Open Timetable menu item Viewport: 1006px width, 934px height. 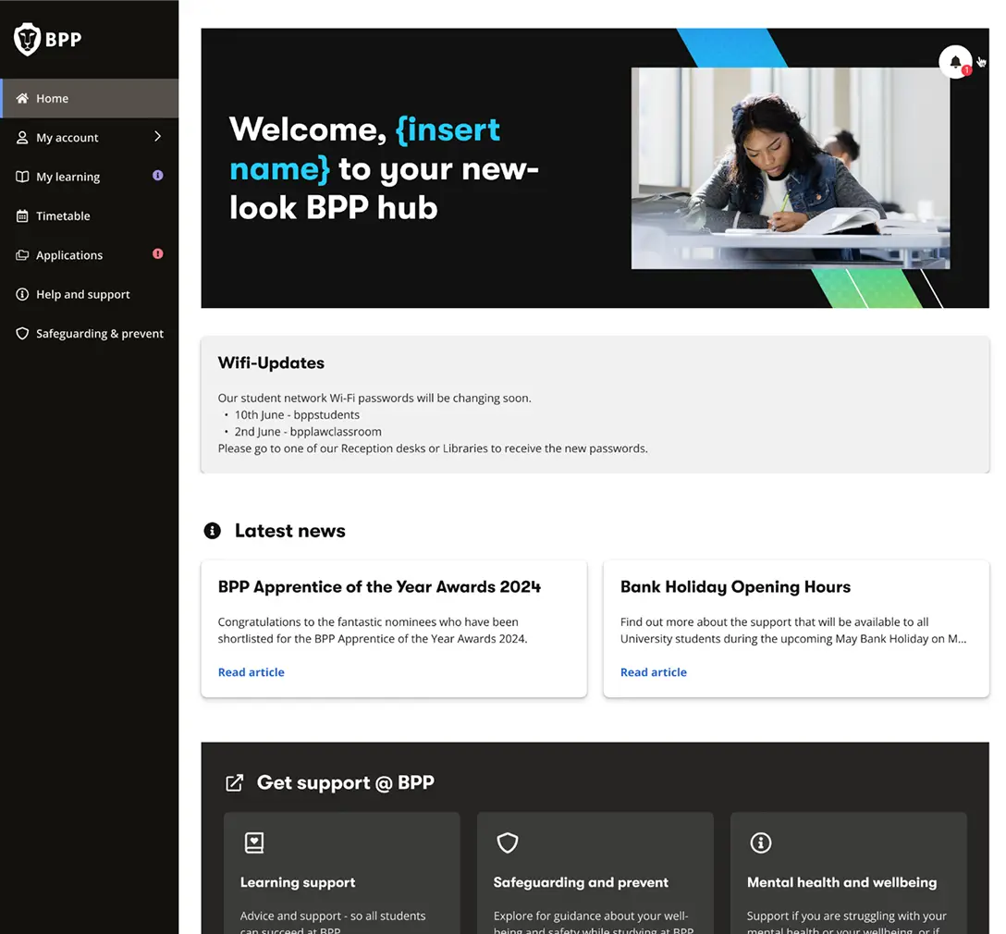click(x=89, y=215)
